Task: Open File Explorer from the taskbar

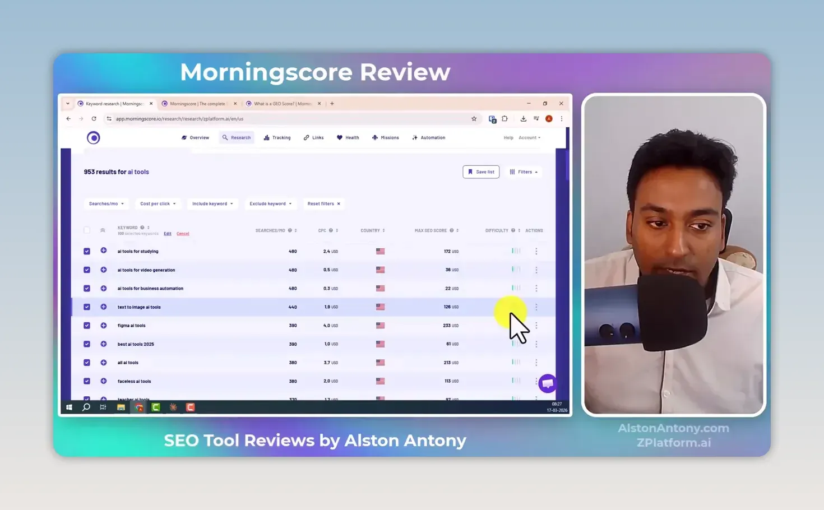Action: (121, 407)
